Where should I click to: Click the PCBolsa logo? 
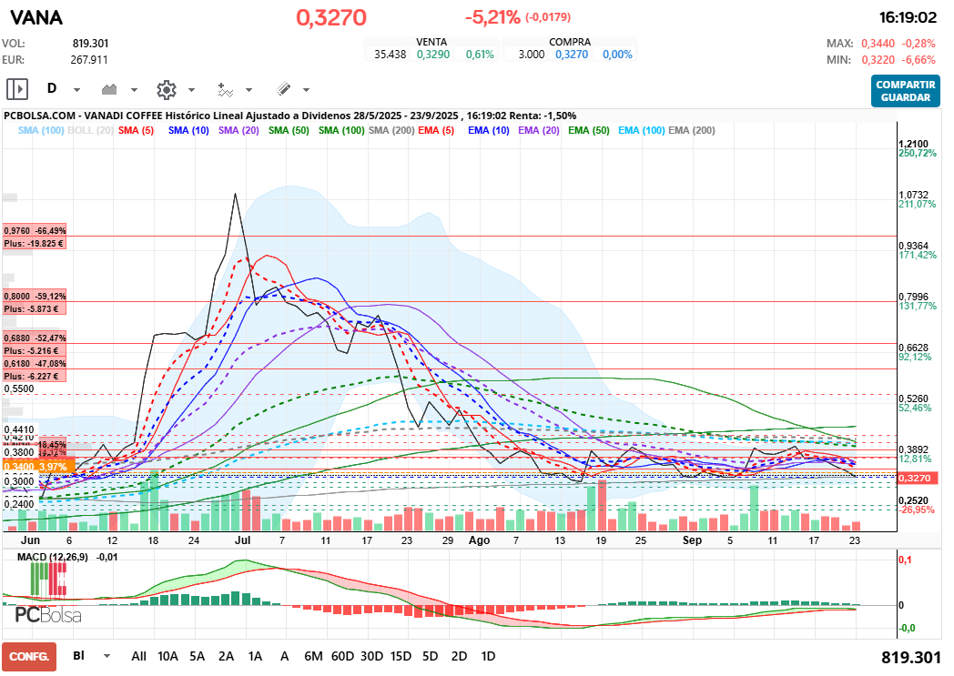48,615
